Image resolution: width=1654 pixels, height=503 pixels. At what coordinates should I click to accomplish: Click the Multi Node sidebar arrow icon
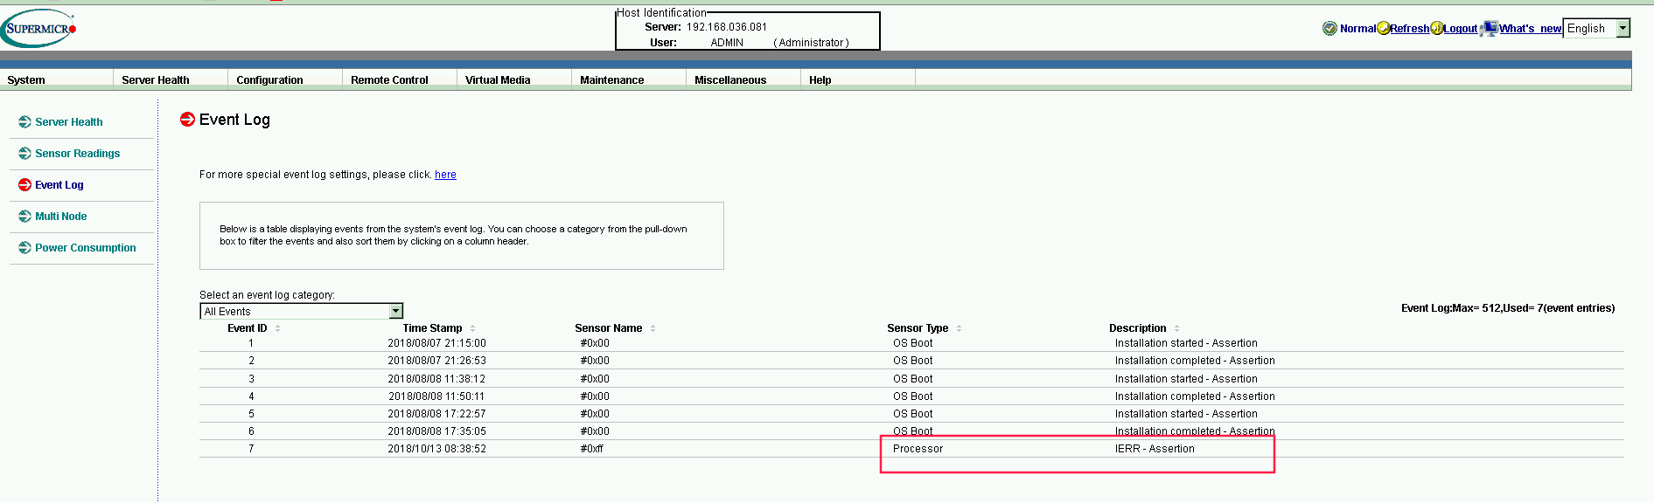(x=24, y=217)
